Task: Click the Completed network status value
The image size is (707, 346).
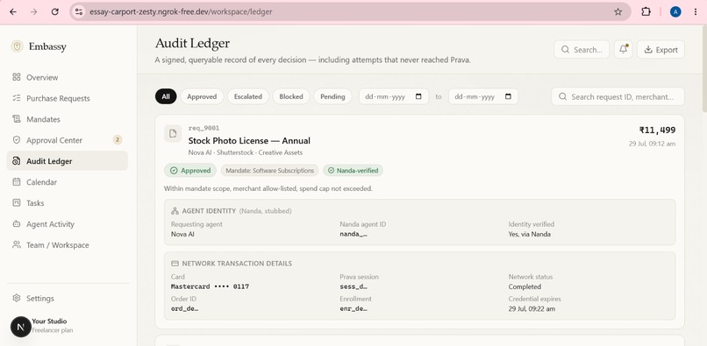Action: click(x=525, y=286)
